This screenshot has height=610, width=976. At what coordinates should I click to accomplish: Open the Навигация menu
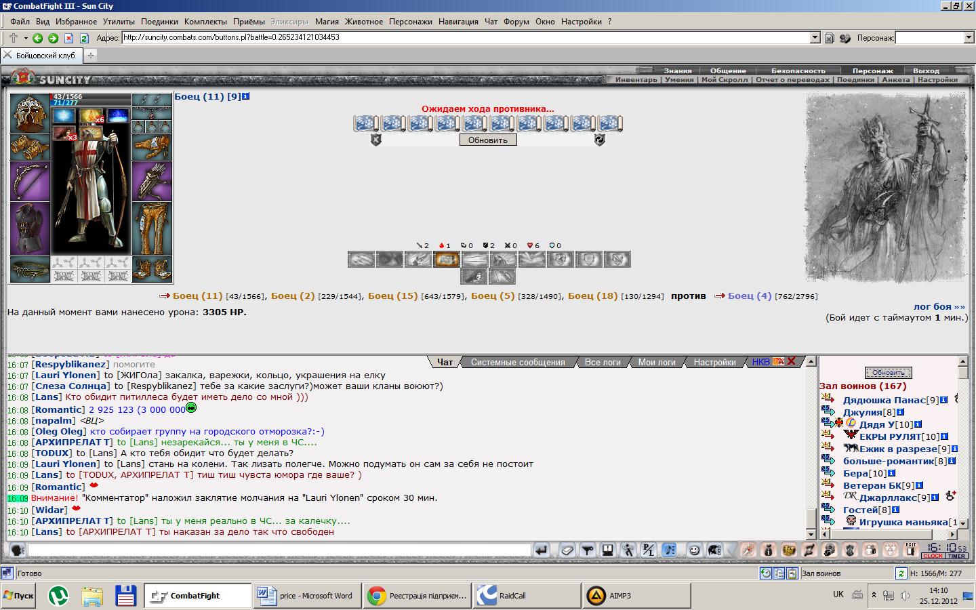pyautogui.click(x=458, y=22)
